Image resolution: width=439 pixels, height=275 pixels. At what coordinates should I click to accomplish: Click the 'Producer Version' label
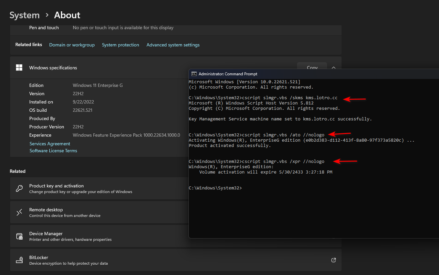[x=47, y=127]
